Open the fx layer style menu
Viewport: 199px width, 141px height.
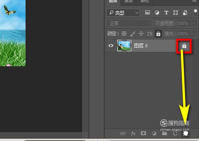tap(133, 133)
